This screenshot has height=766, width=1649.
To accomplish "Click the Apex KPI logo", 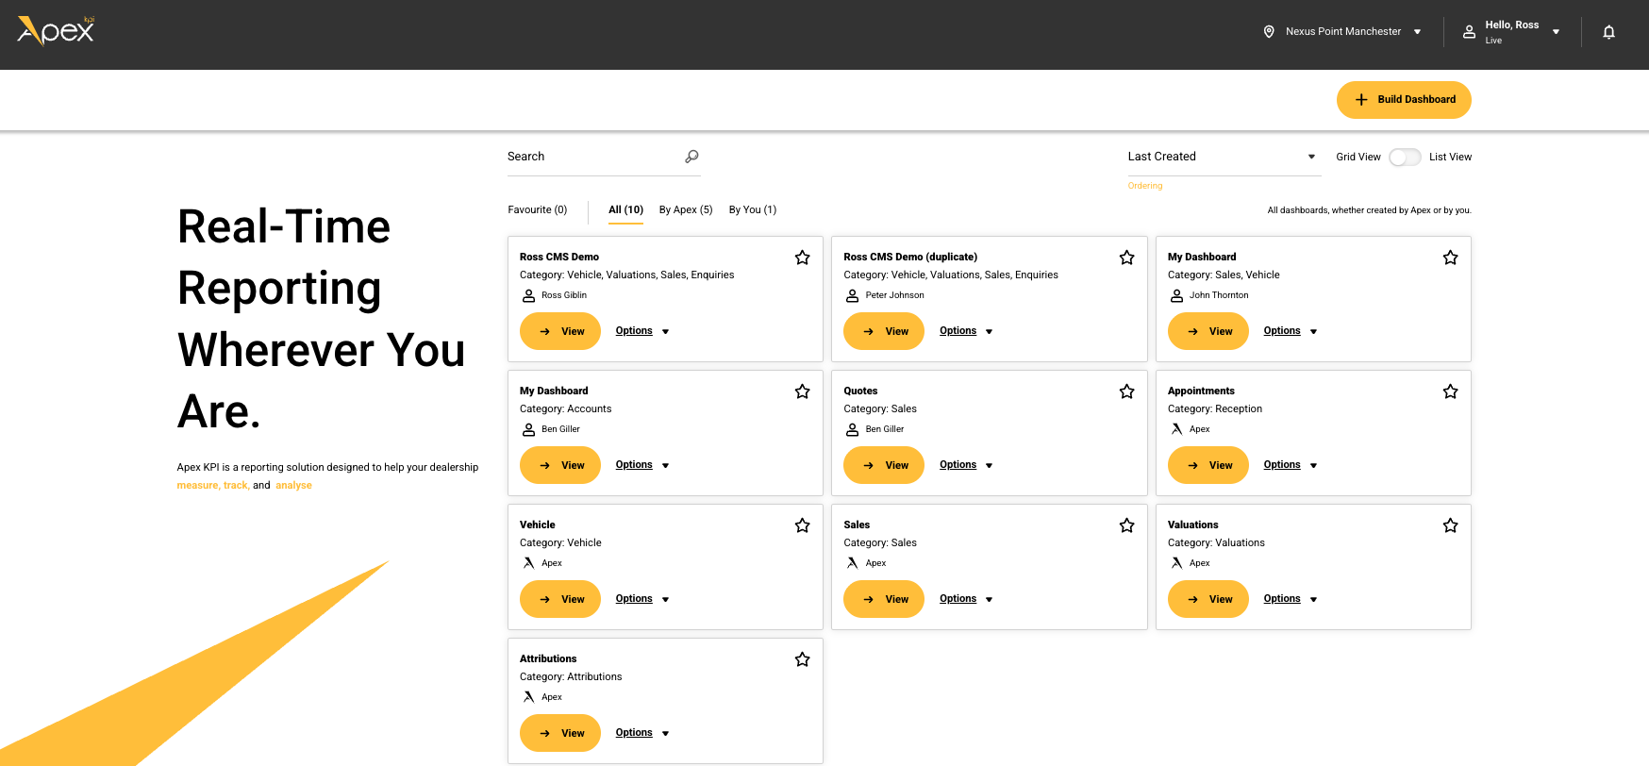I will click(56, 31).
